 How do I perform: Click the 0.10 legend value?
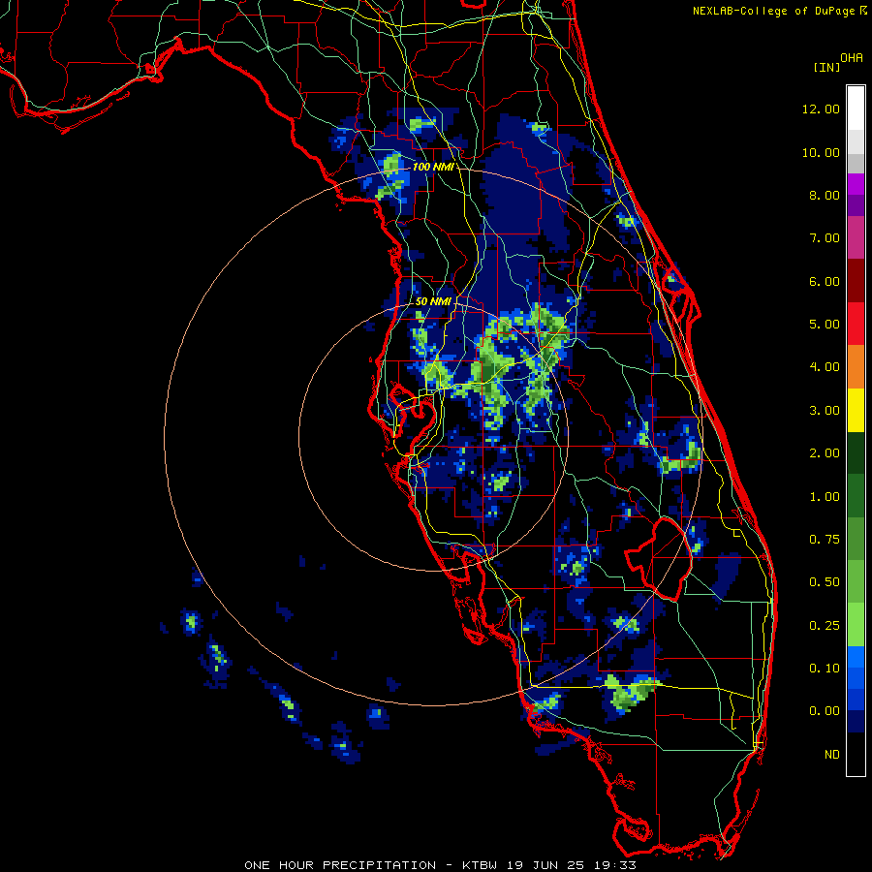(825, 669)
